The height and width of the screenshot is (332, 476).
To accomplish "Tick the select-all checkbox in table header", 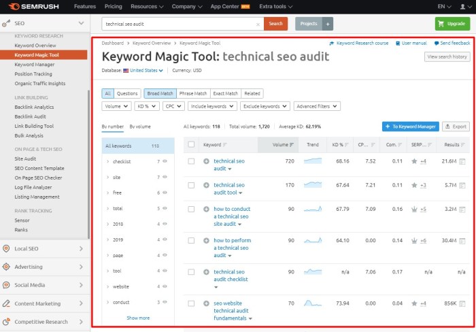I will pos(191,144).
